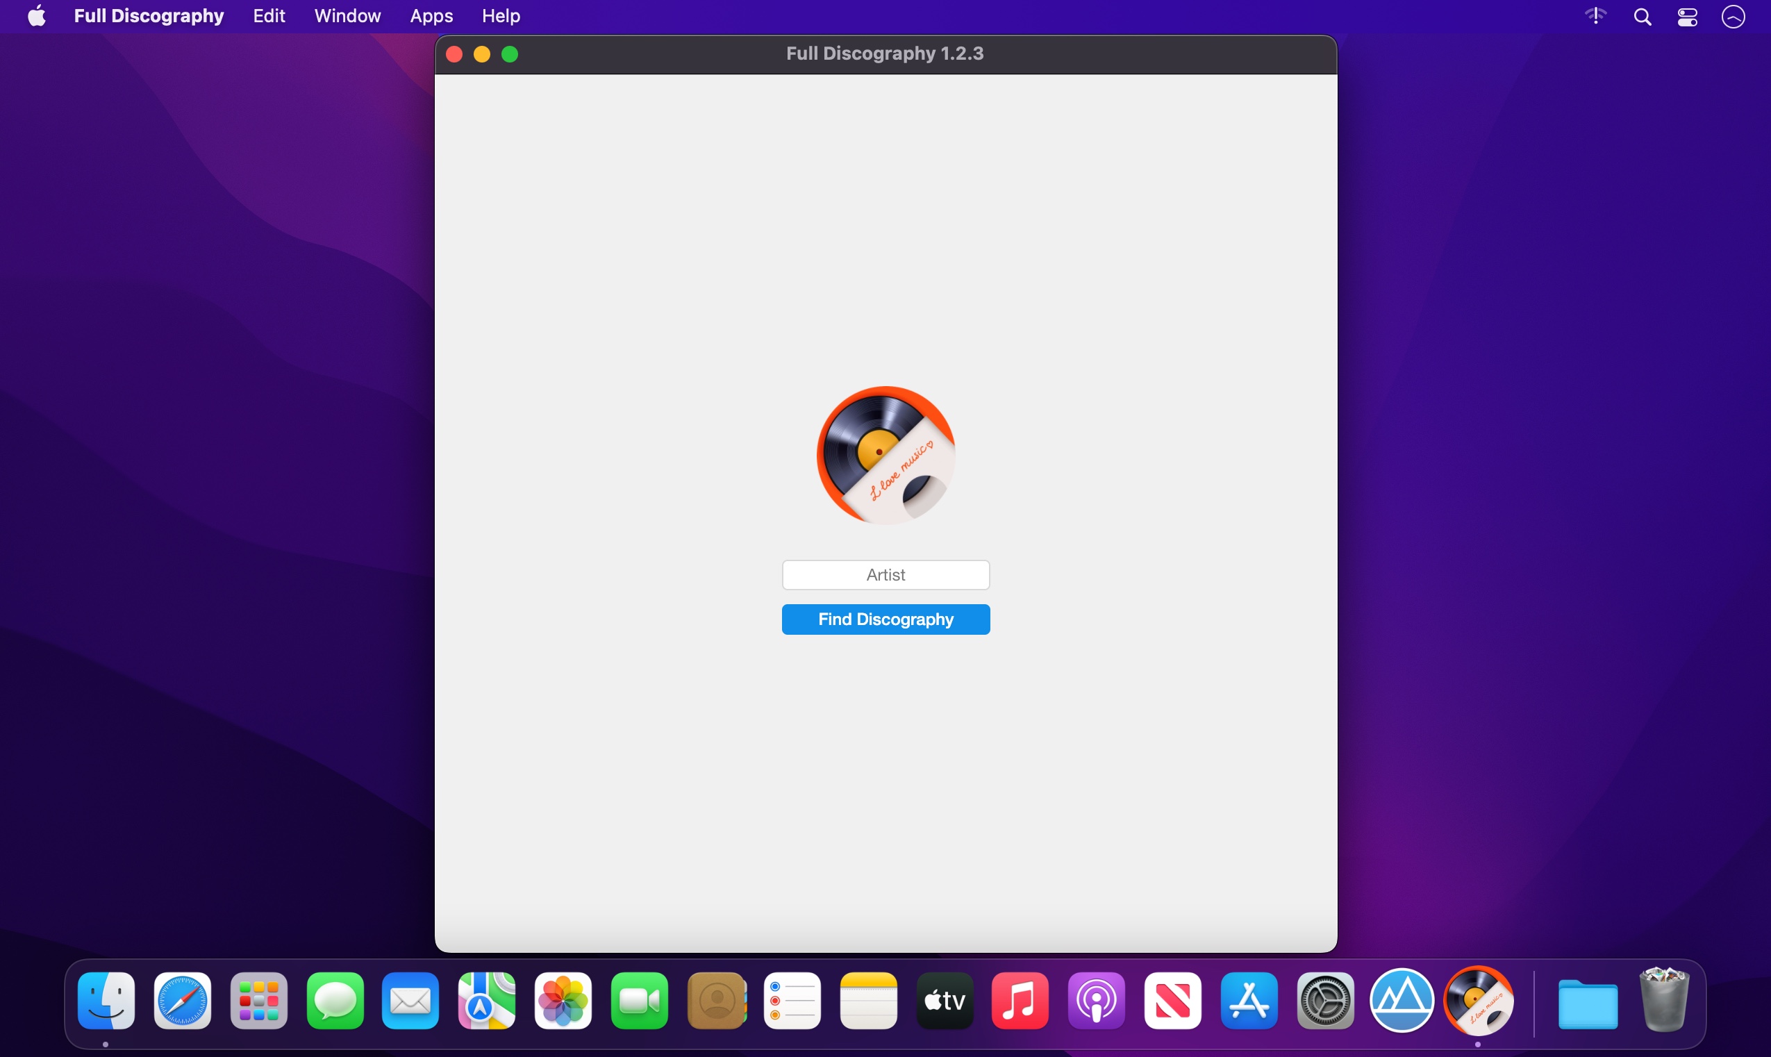Open the Window menu
Screen dimensions: 1771x1057
click(x=347, y=16)
